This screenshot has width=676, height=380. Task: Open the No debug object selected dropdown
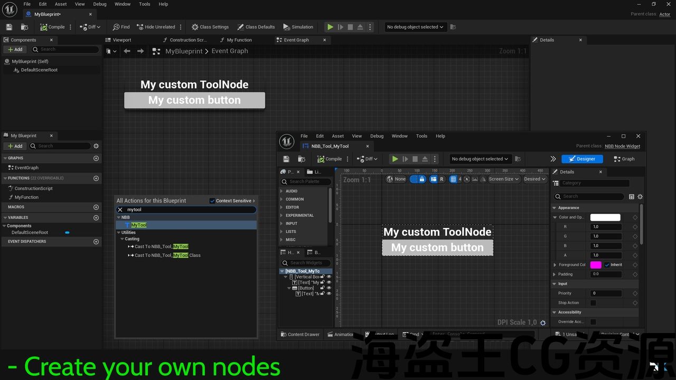(x=415, y=27)
